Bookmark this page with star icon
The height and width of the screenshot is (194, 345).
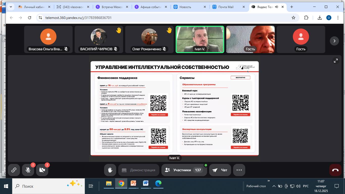[293, 18]
